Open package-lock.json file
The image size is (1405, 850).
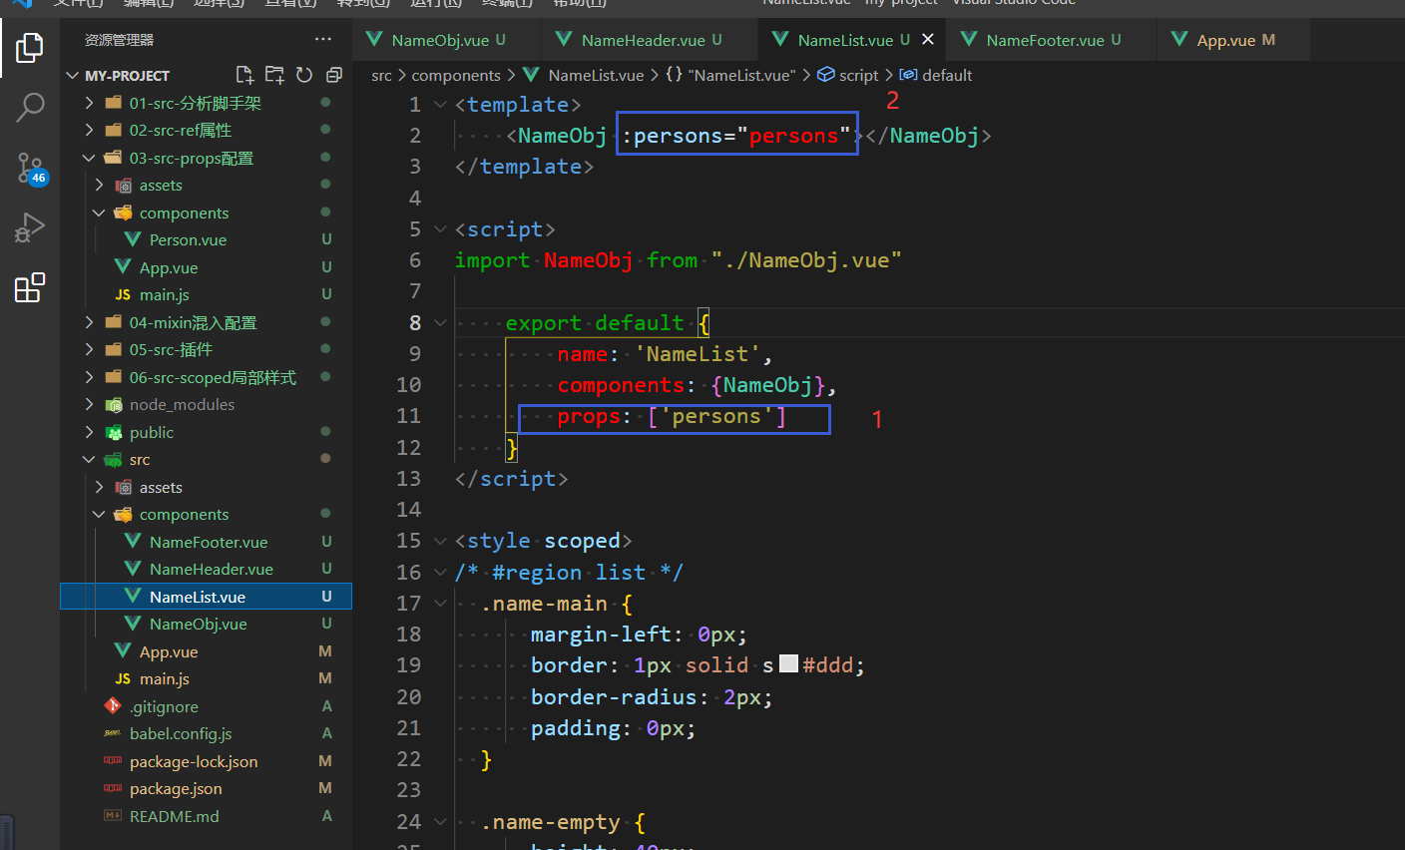[x=207, y=761]
